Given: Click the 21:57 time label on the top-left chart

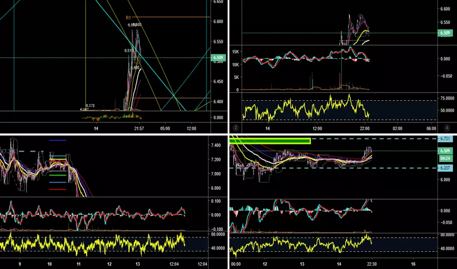Looking at the screenshot, I should click(x=139, y=128).
